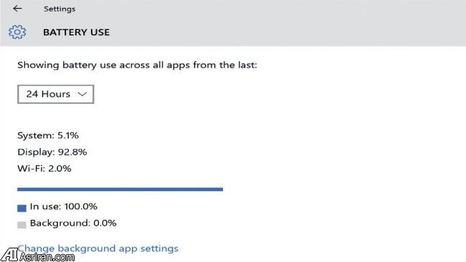Click the In use: 100.0% label
The height and width of the screenshot is (262, 466).
click(64, 206)
